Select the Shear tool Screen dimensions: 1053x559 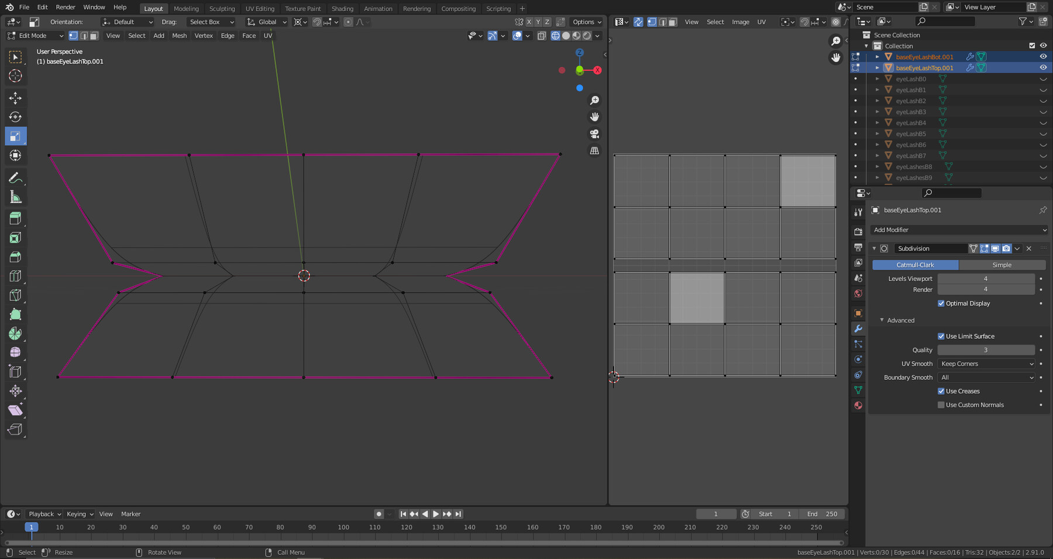(16, 410)
